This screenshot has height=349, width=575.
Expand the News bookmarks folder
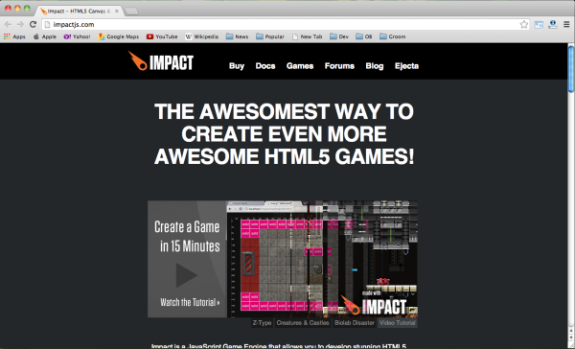pyautogui.click(x=238, y=36)
